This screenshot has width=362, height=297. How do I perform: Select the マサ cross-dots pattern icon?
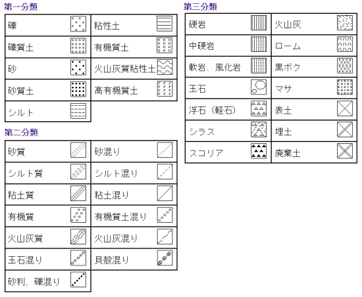click(x=345, y=87)
